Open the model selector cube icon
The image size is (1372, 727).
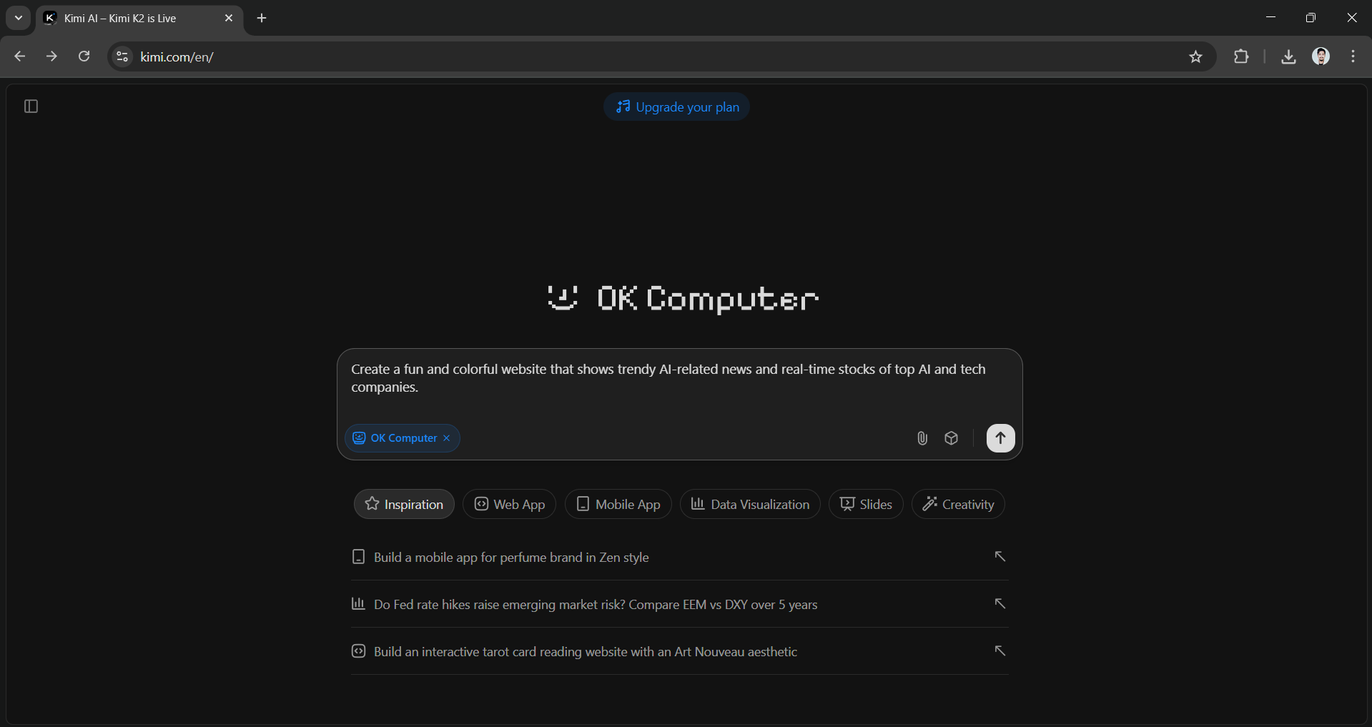tap(951, 438)
